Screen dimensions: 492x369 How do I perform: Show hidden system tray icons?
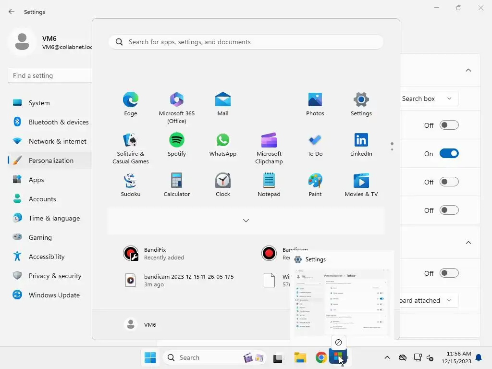pyautogui.click(x=387, y=357)
